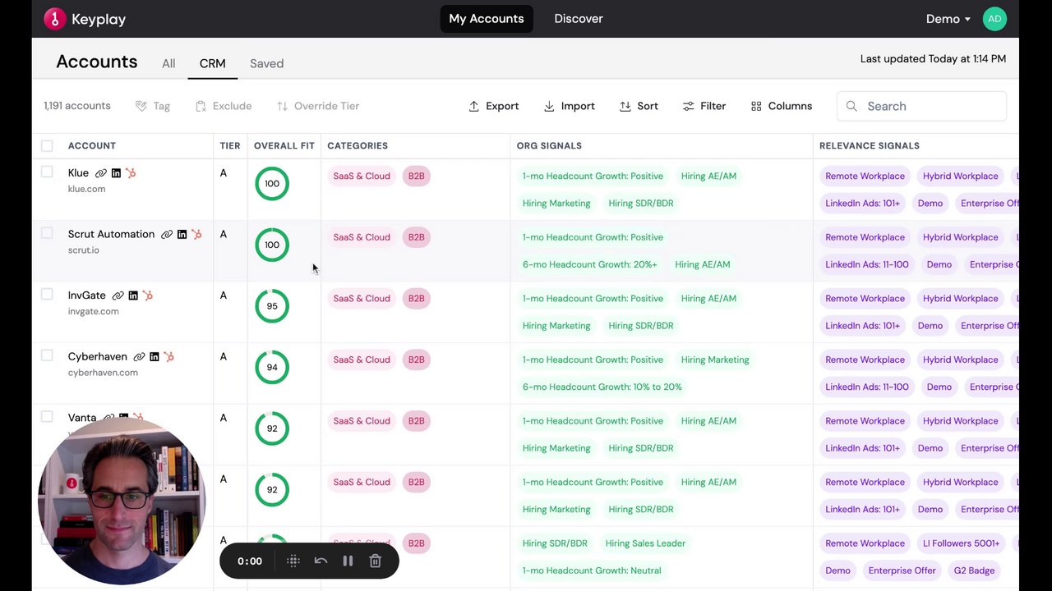Click the Exclude toolbar item
Image resolution: width=1052 pixels, height=591 pixels.
[224, 106]
